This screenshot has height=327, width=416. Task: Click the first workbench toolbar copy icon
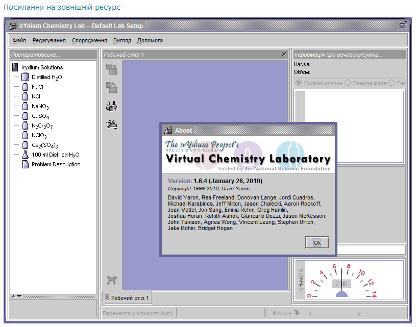112,69
